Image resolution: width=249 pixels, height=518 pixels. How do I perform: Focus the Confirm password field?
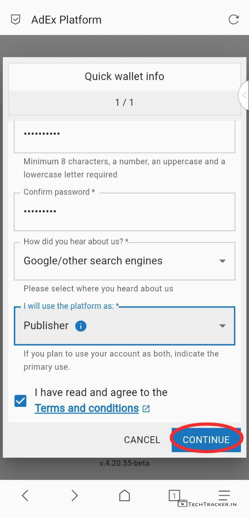click(124, 212)
